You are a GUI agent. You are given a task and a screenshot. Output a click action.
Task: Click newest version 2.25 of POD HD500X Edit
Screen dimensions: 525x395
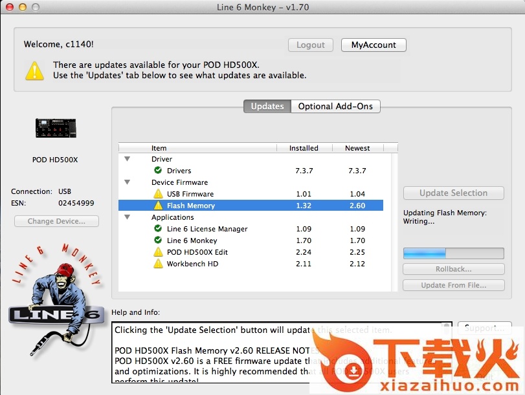click(x=357, y=252)
